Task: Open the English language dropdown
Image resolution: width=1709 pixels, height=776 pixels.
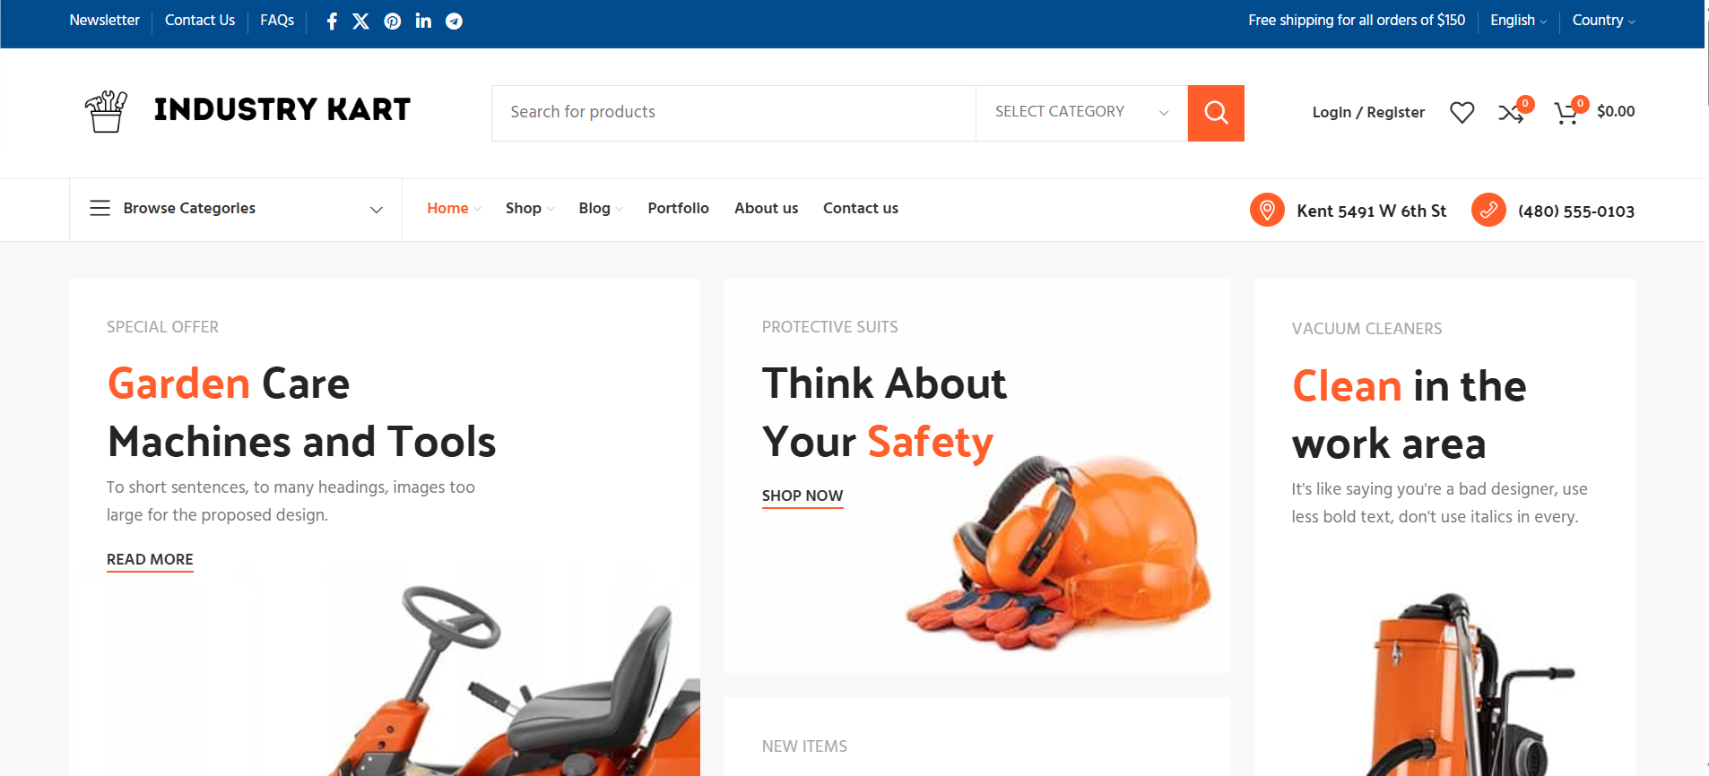Action: click(x=1518, y=21)
